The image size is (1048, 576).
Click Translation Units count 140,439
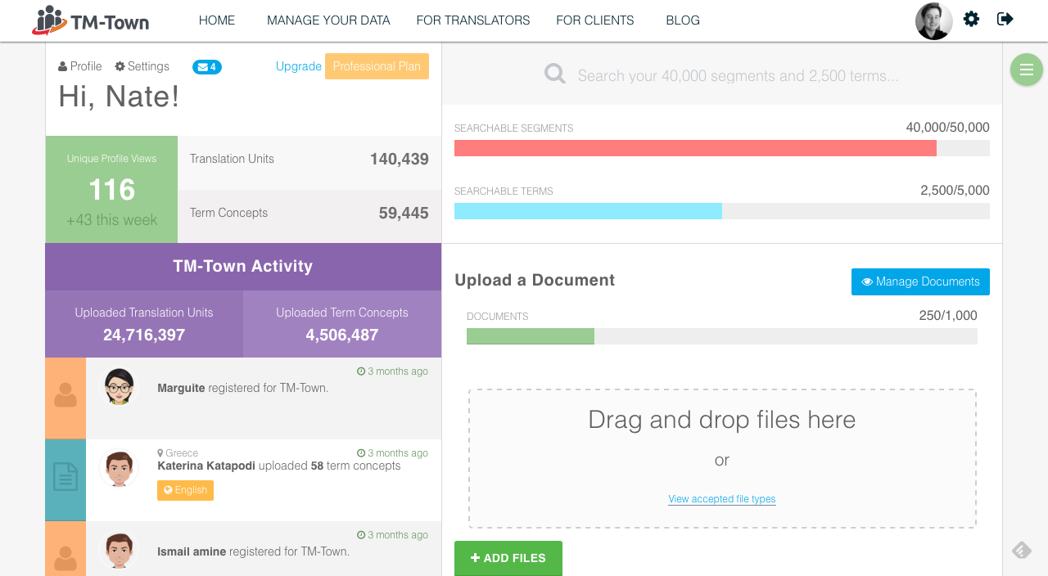click(x=400, y=159)
